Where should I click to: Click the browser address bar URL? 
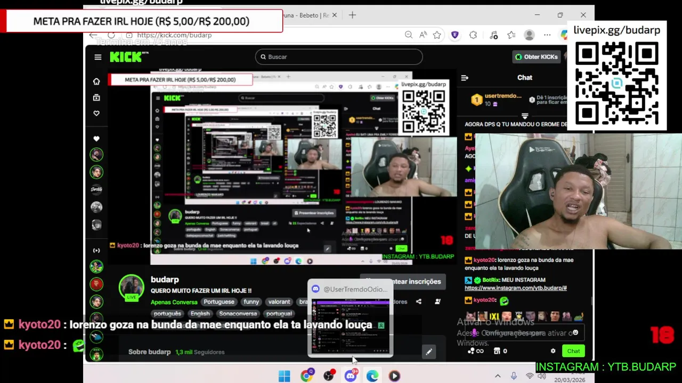coord(174,35)
